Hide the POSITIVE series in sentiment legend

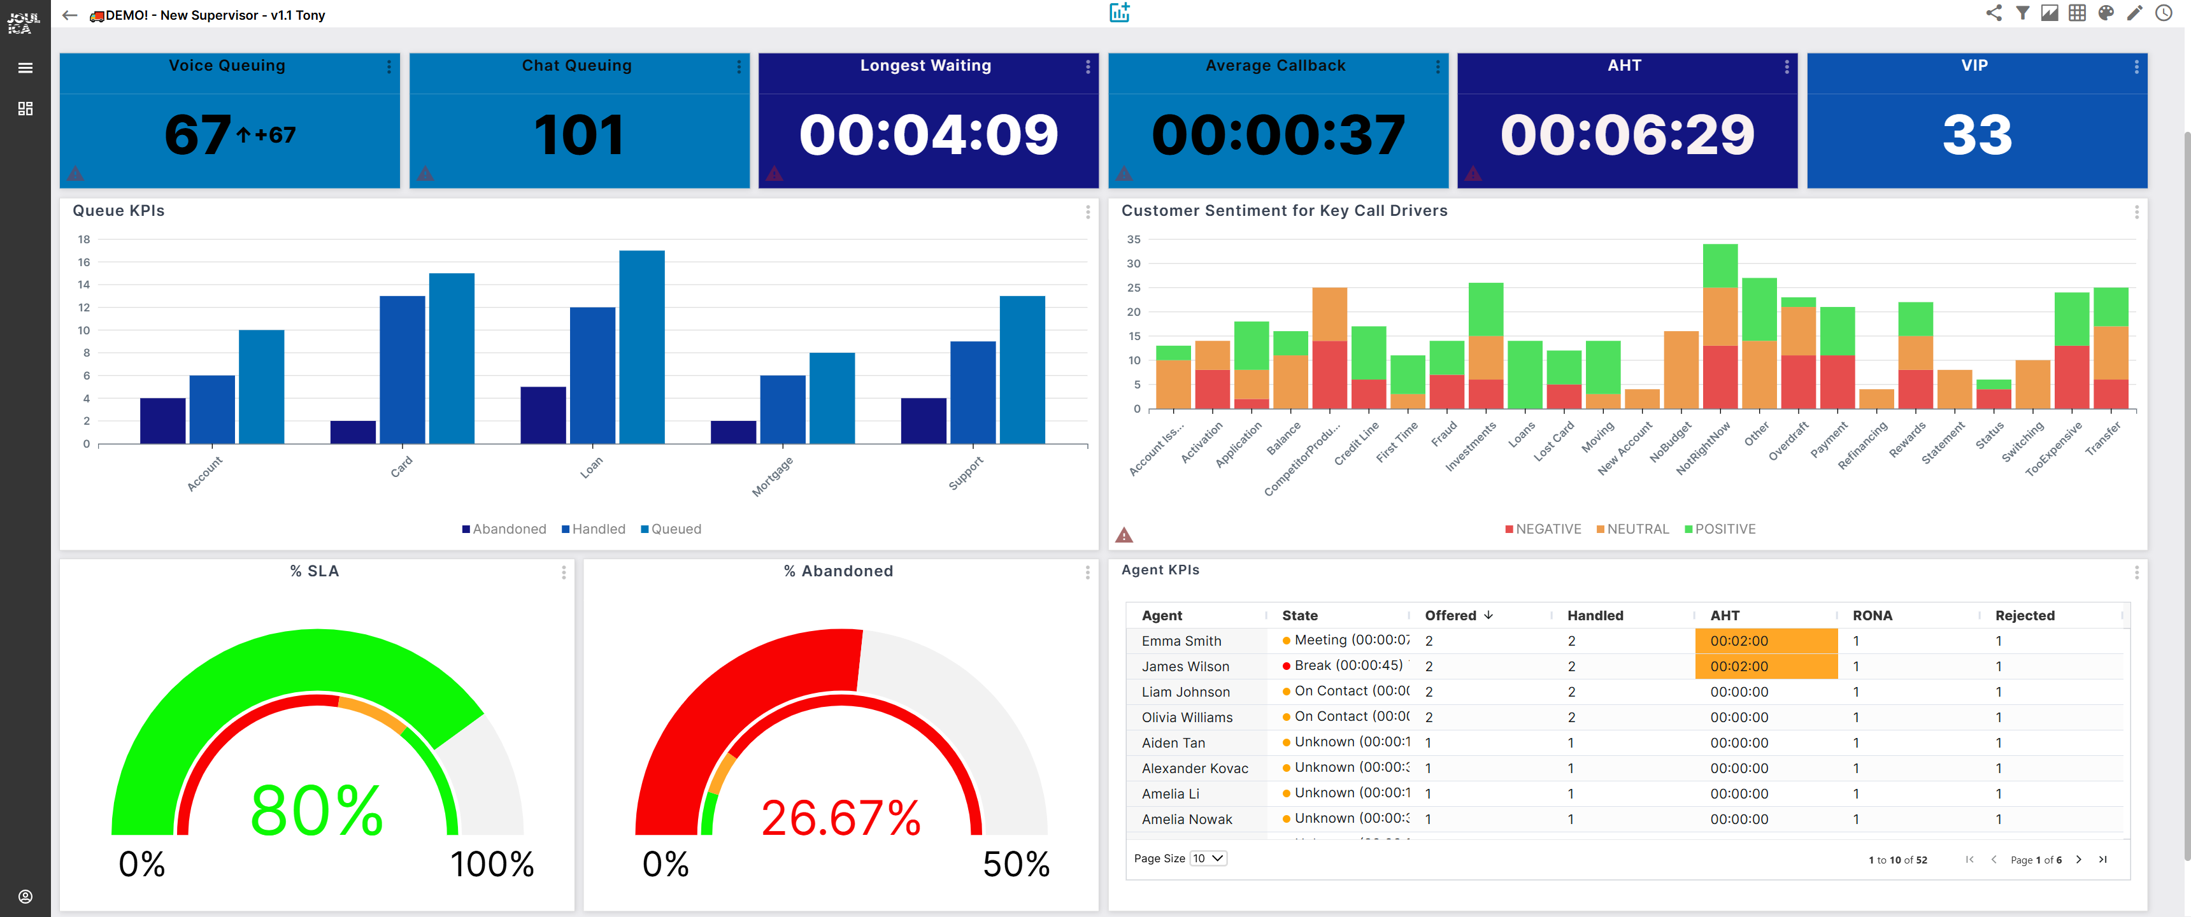point(1719,529)
